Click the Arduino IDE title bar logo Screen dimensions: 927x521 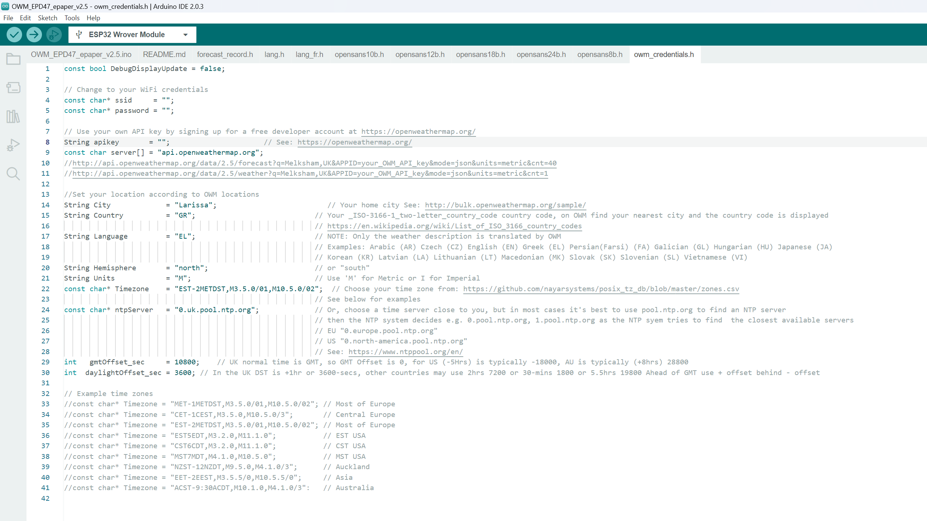(x=5, y=6)
